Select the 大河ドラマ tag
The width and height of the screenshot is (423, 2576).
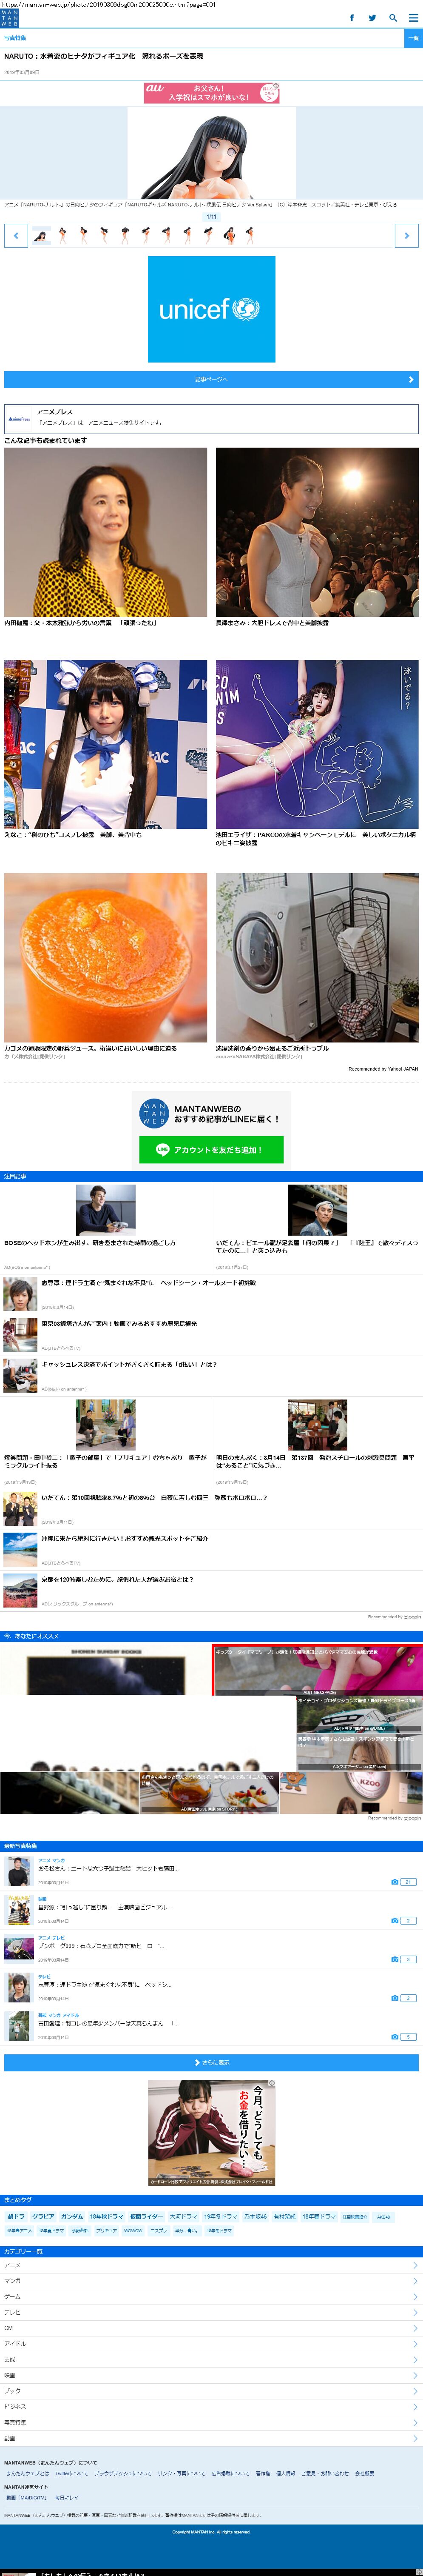click(x=183, y=2217)
